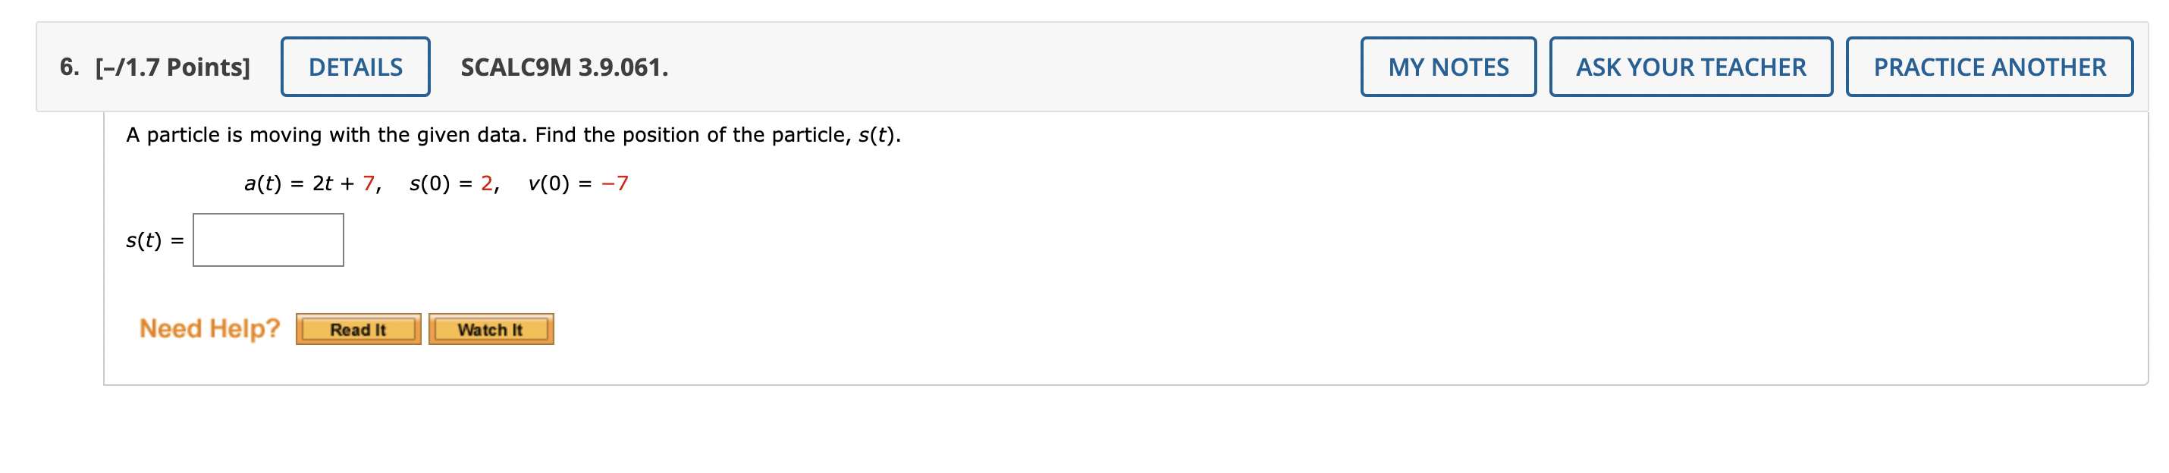Click the a(t) = 2t + 7 equation
This screenshot has width=2169, height=473.
[x=312, y=183]
